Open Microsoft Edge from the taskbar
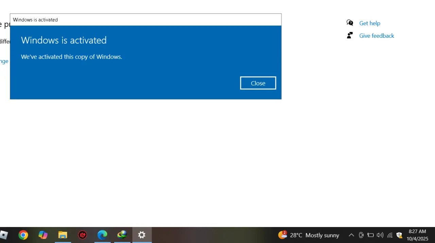Image resolution: width=435 pixels, height=243 pixels. click(x=102, y=235)
